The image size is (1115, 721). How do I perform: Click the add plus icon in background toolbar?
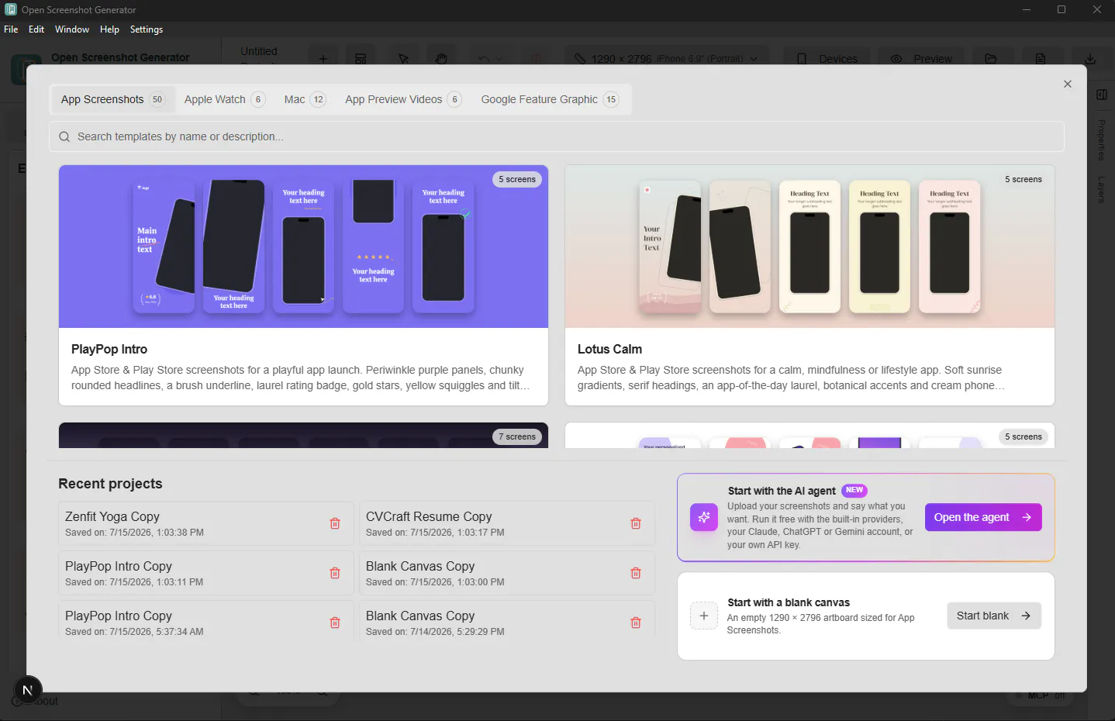point(323,59)
